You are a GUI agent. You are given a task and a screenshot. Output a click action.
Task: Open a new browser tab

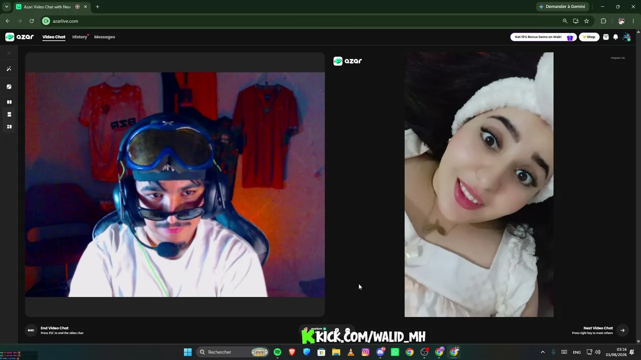point(97,6)
